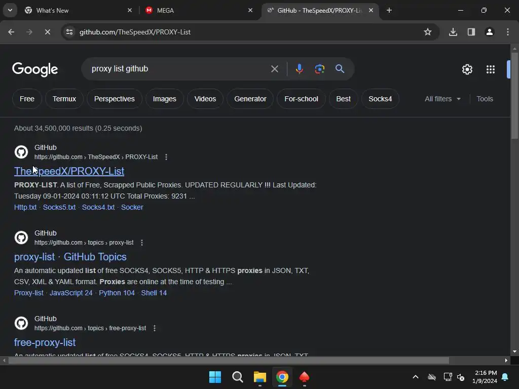Viewport: 519px width, 389px height.
Task: Open more options for free-proxy-list result
Action: (154, 328)
